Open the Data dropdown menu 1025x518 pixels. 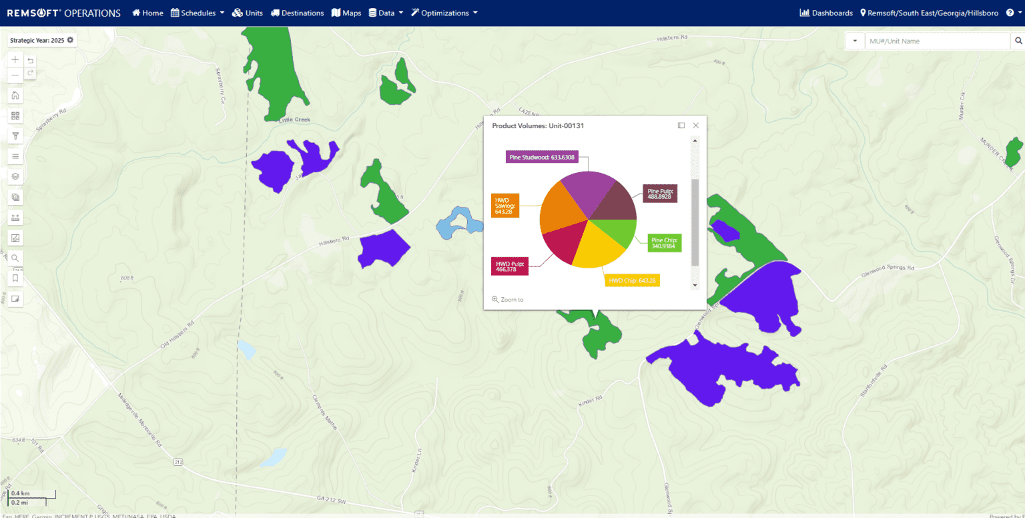click(386, 12)
